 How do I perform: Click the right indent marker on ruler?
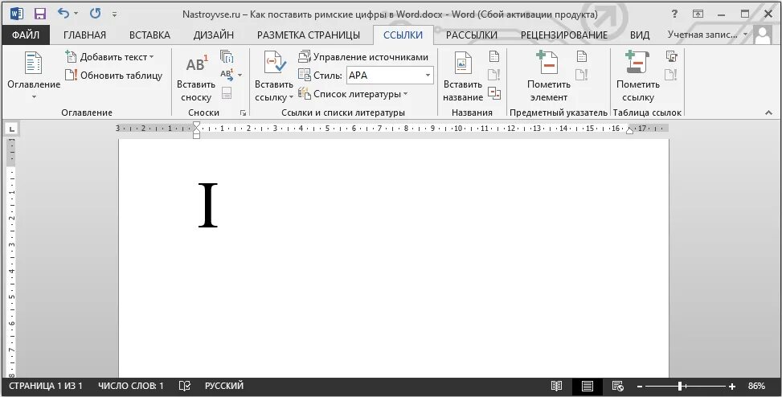pos(629,129)
